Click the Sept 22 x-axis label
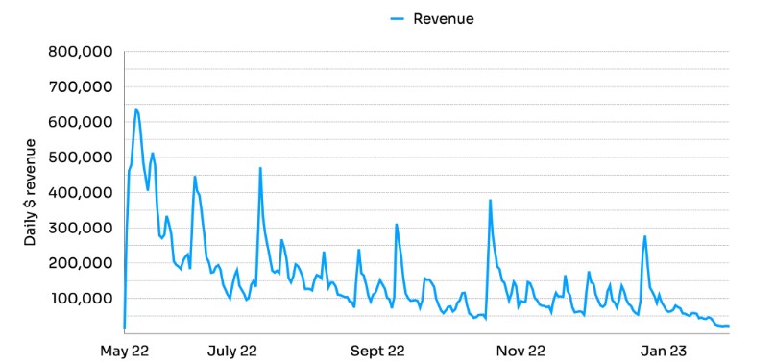 tap(377, 352)
